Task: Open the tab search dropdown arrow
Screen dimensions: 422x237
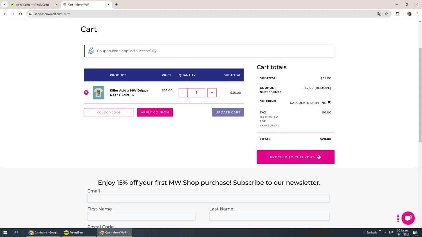Action: pos(4,4)
